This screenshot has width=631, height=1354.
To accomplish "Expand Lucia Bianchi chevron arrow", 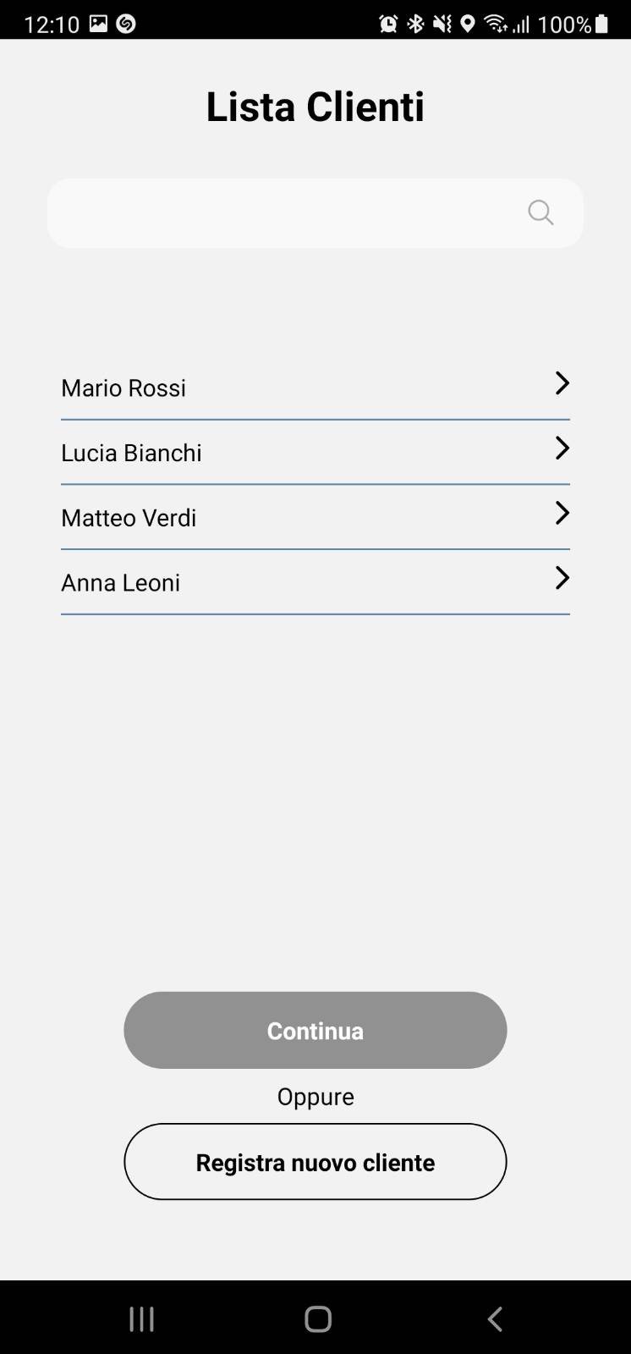I will pos(562,449).
